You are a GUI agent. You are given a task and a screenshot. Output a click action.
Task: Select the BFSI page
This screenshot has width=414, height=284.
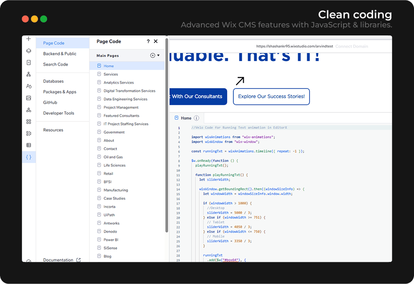[127, 182]
